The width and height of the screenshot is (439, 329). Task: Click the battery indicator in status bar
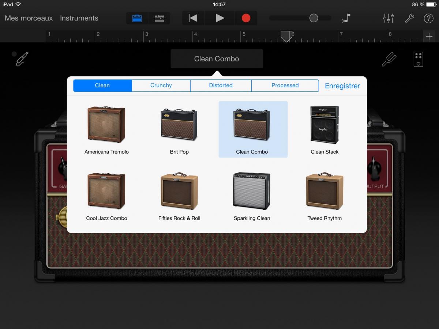tap(431, 4)
